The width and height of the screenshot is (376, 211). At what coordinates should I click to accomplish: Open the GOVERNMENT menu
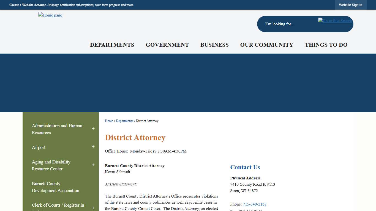tap(167, 45)
